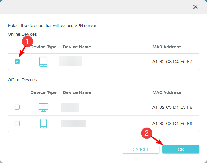Click MAC address A1-B2-C3-D4-E5-F8
The image size is (207, 163).
pyautogui.click(x=172, y=124)
